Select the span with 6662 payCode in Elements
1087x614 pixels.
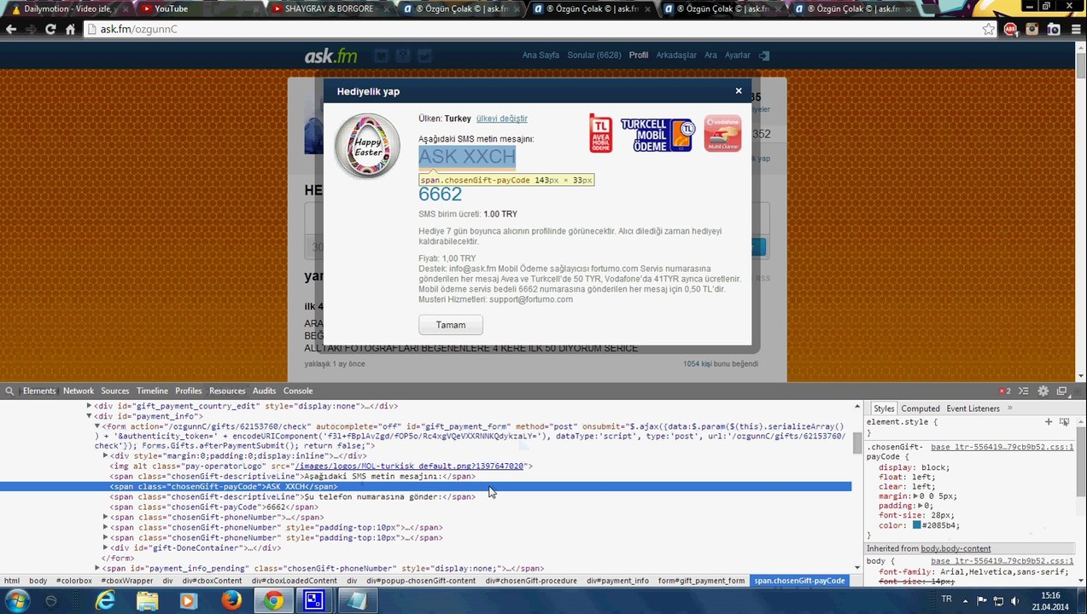pyautogui.click(x=213, y=507)
